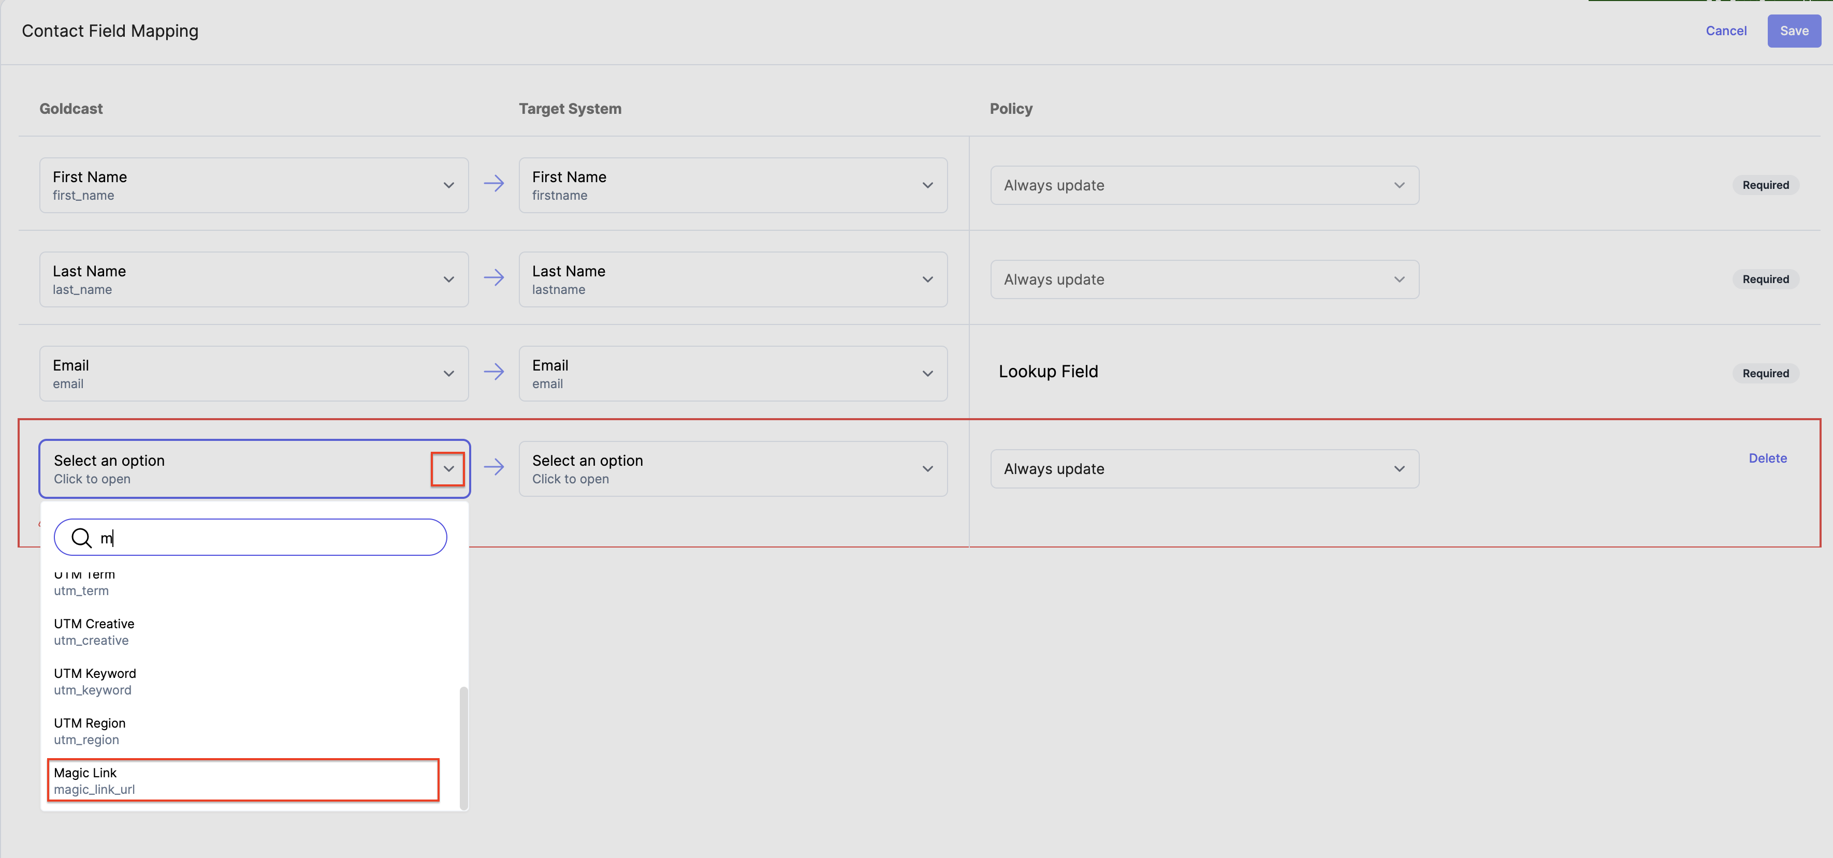The height and width of the screenshot is (858, 1833).
Task: Delete the new mapping row
Action: coord(1768,458)
